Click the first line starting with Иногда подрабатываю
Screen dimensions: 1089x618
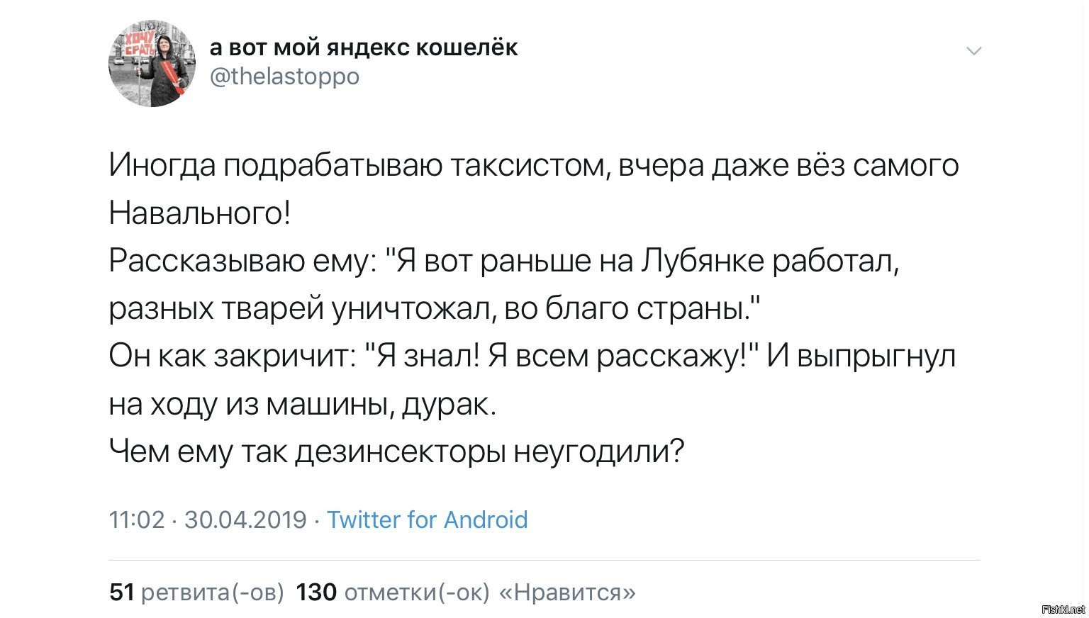(534, 166)
